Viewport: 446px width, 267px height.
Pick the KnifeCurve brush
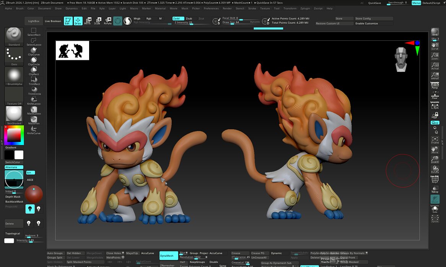click(34, 130)
